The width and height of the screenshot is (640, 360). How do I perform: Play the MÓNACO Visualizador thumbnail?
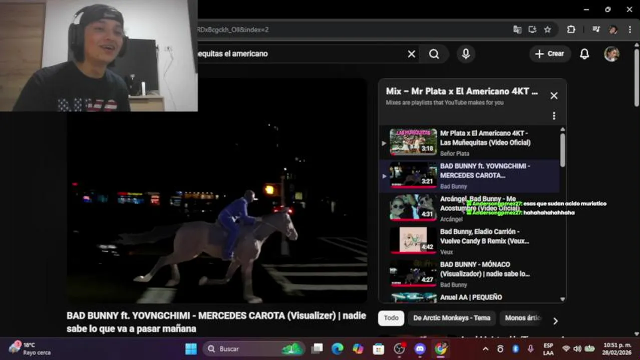[x=413, y=273]
